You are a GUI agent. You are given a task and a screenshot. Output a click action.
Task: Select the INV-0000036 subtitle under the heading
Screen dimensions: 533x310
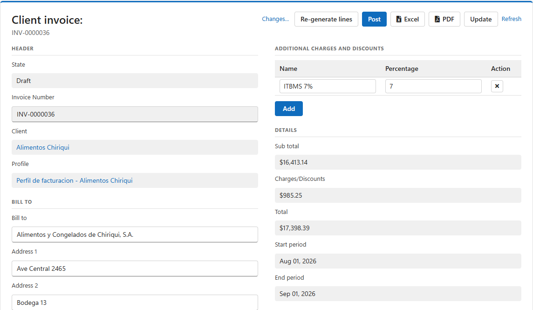click(31, 33)
